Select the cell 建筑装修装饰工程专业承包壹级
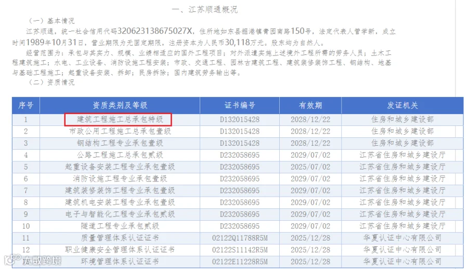Screen dimensions: 468x269 pyautogui.click(x=120, y=190)
